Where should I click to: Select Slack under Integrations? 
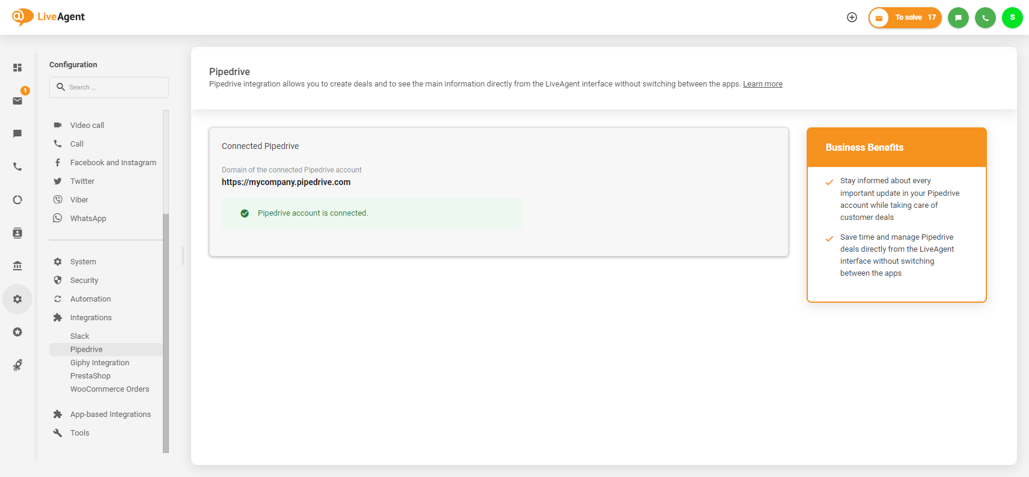(x=79, y=336)
